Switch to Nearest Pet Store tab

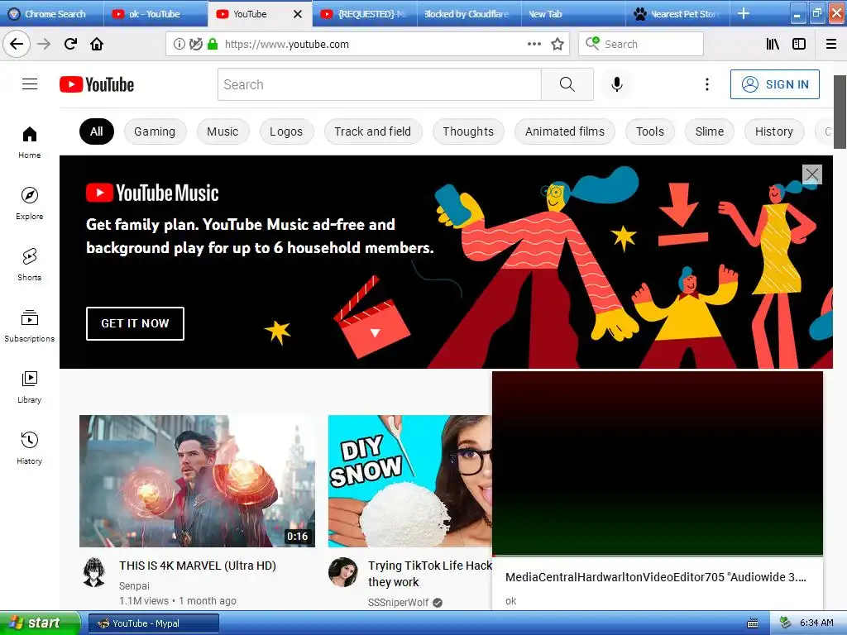(x=677, y=13)
